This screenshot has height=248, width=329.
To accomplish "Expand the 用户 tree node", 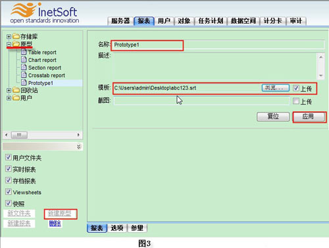I will click(x=9, y=98).
